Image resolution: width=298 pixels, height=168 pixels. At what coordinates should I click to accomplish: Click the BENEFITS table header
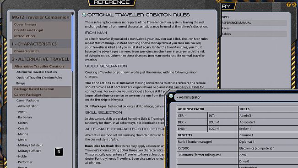coord(207,135)
